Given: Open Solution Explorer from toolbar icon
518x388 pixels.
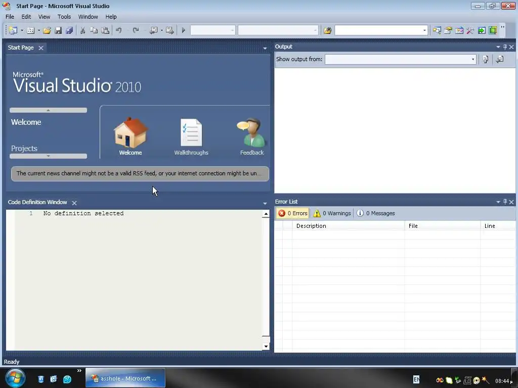Looking at the screenshot, I should tap(437, 30).
